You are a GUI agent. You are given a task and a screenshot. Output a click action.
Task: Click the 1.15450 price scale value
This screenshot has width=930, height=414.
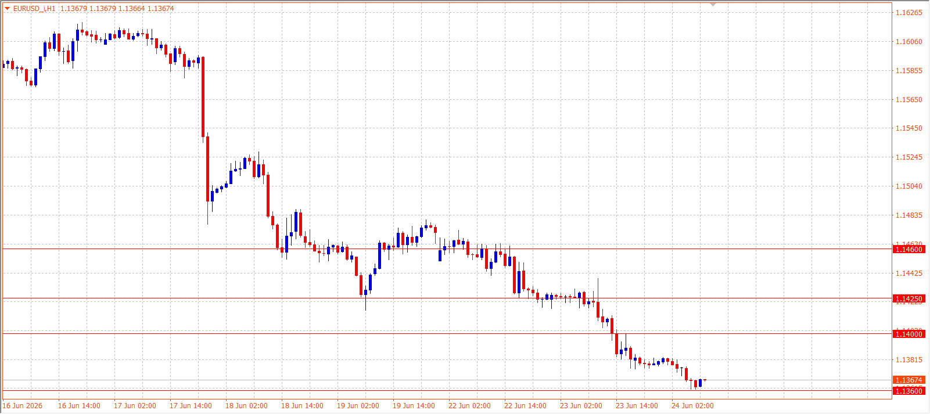[x=909, y=128]
